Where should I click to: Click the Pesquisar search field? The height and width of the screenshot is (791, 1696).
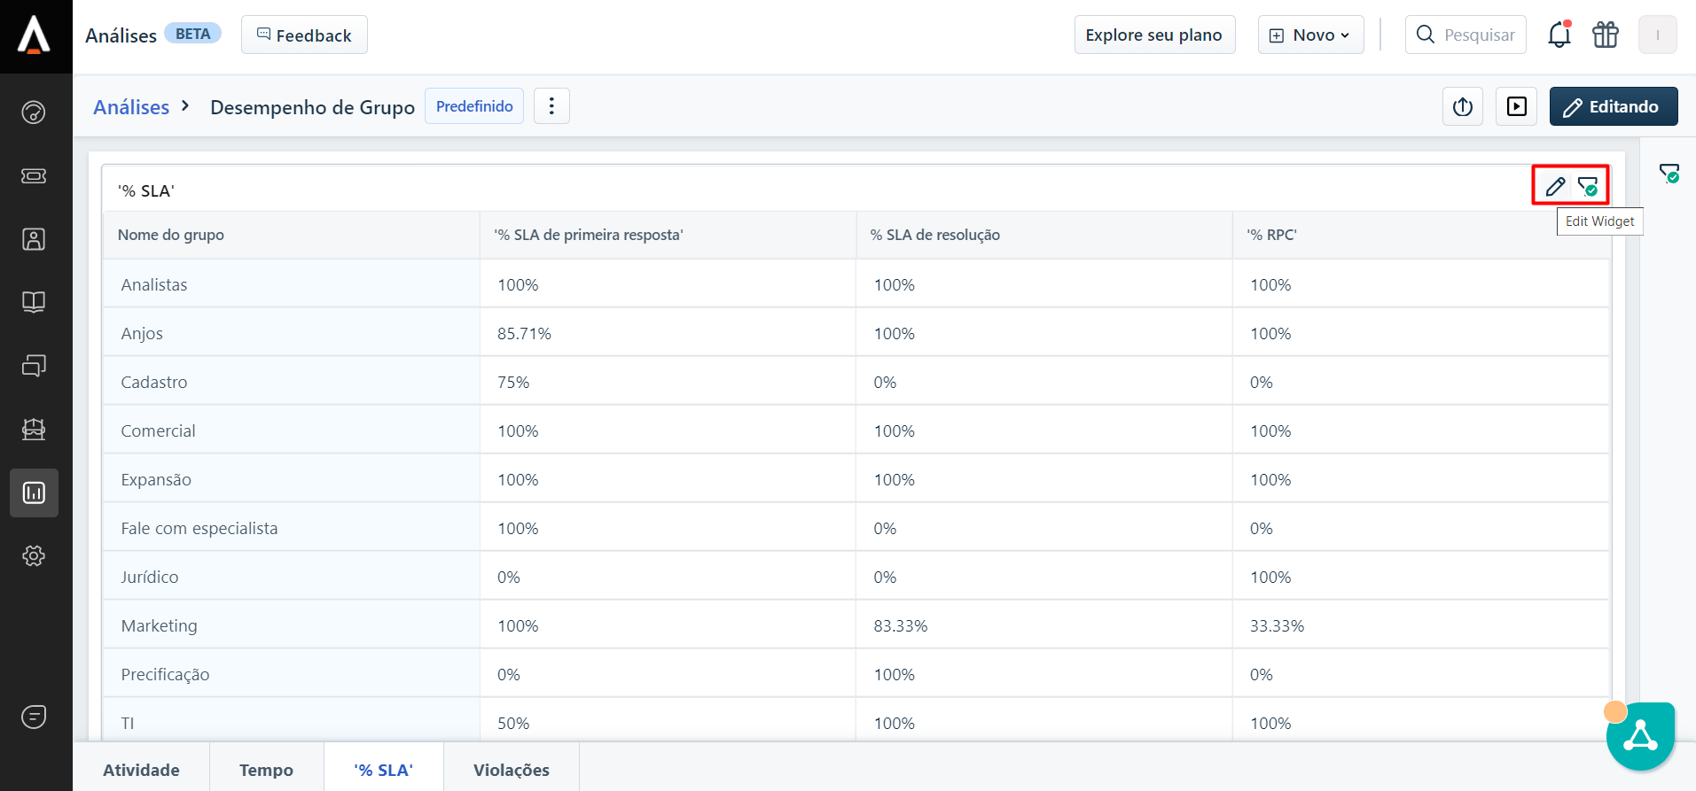tap(1478, 35)
